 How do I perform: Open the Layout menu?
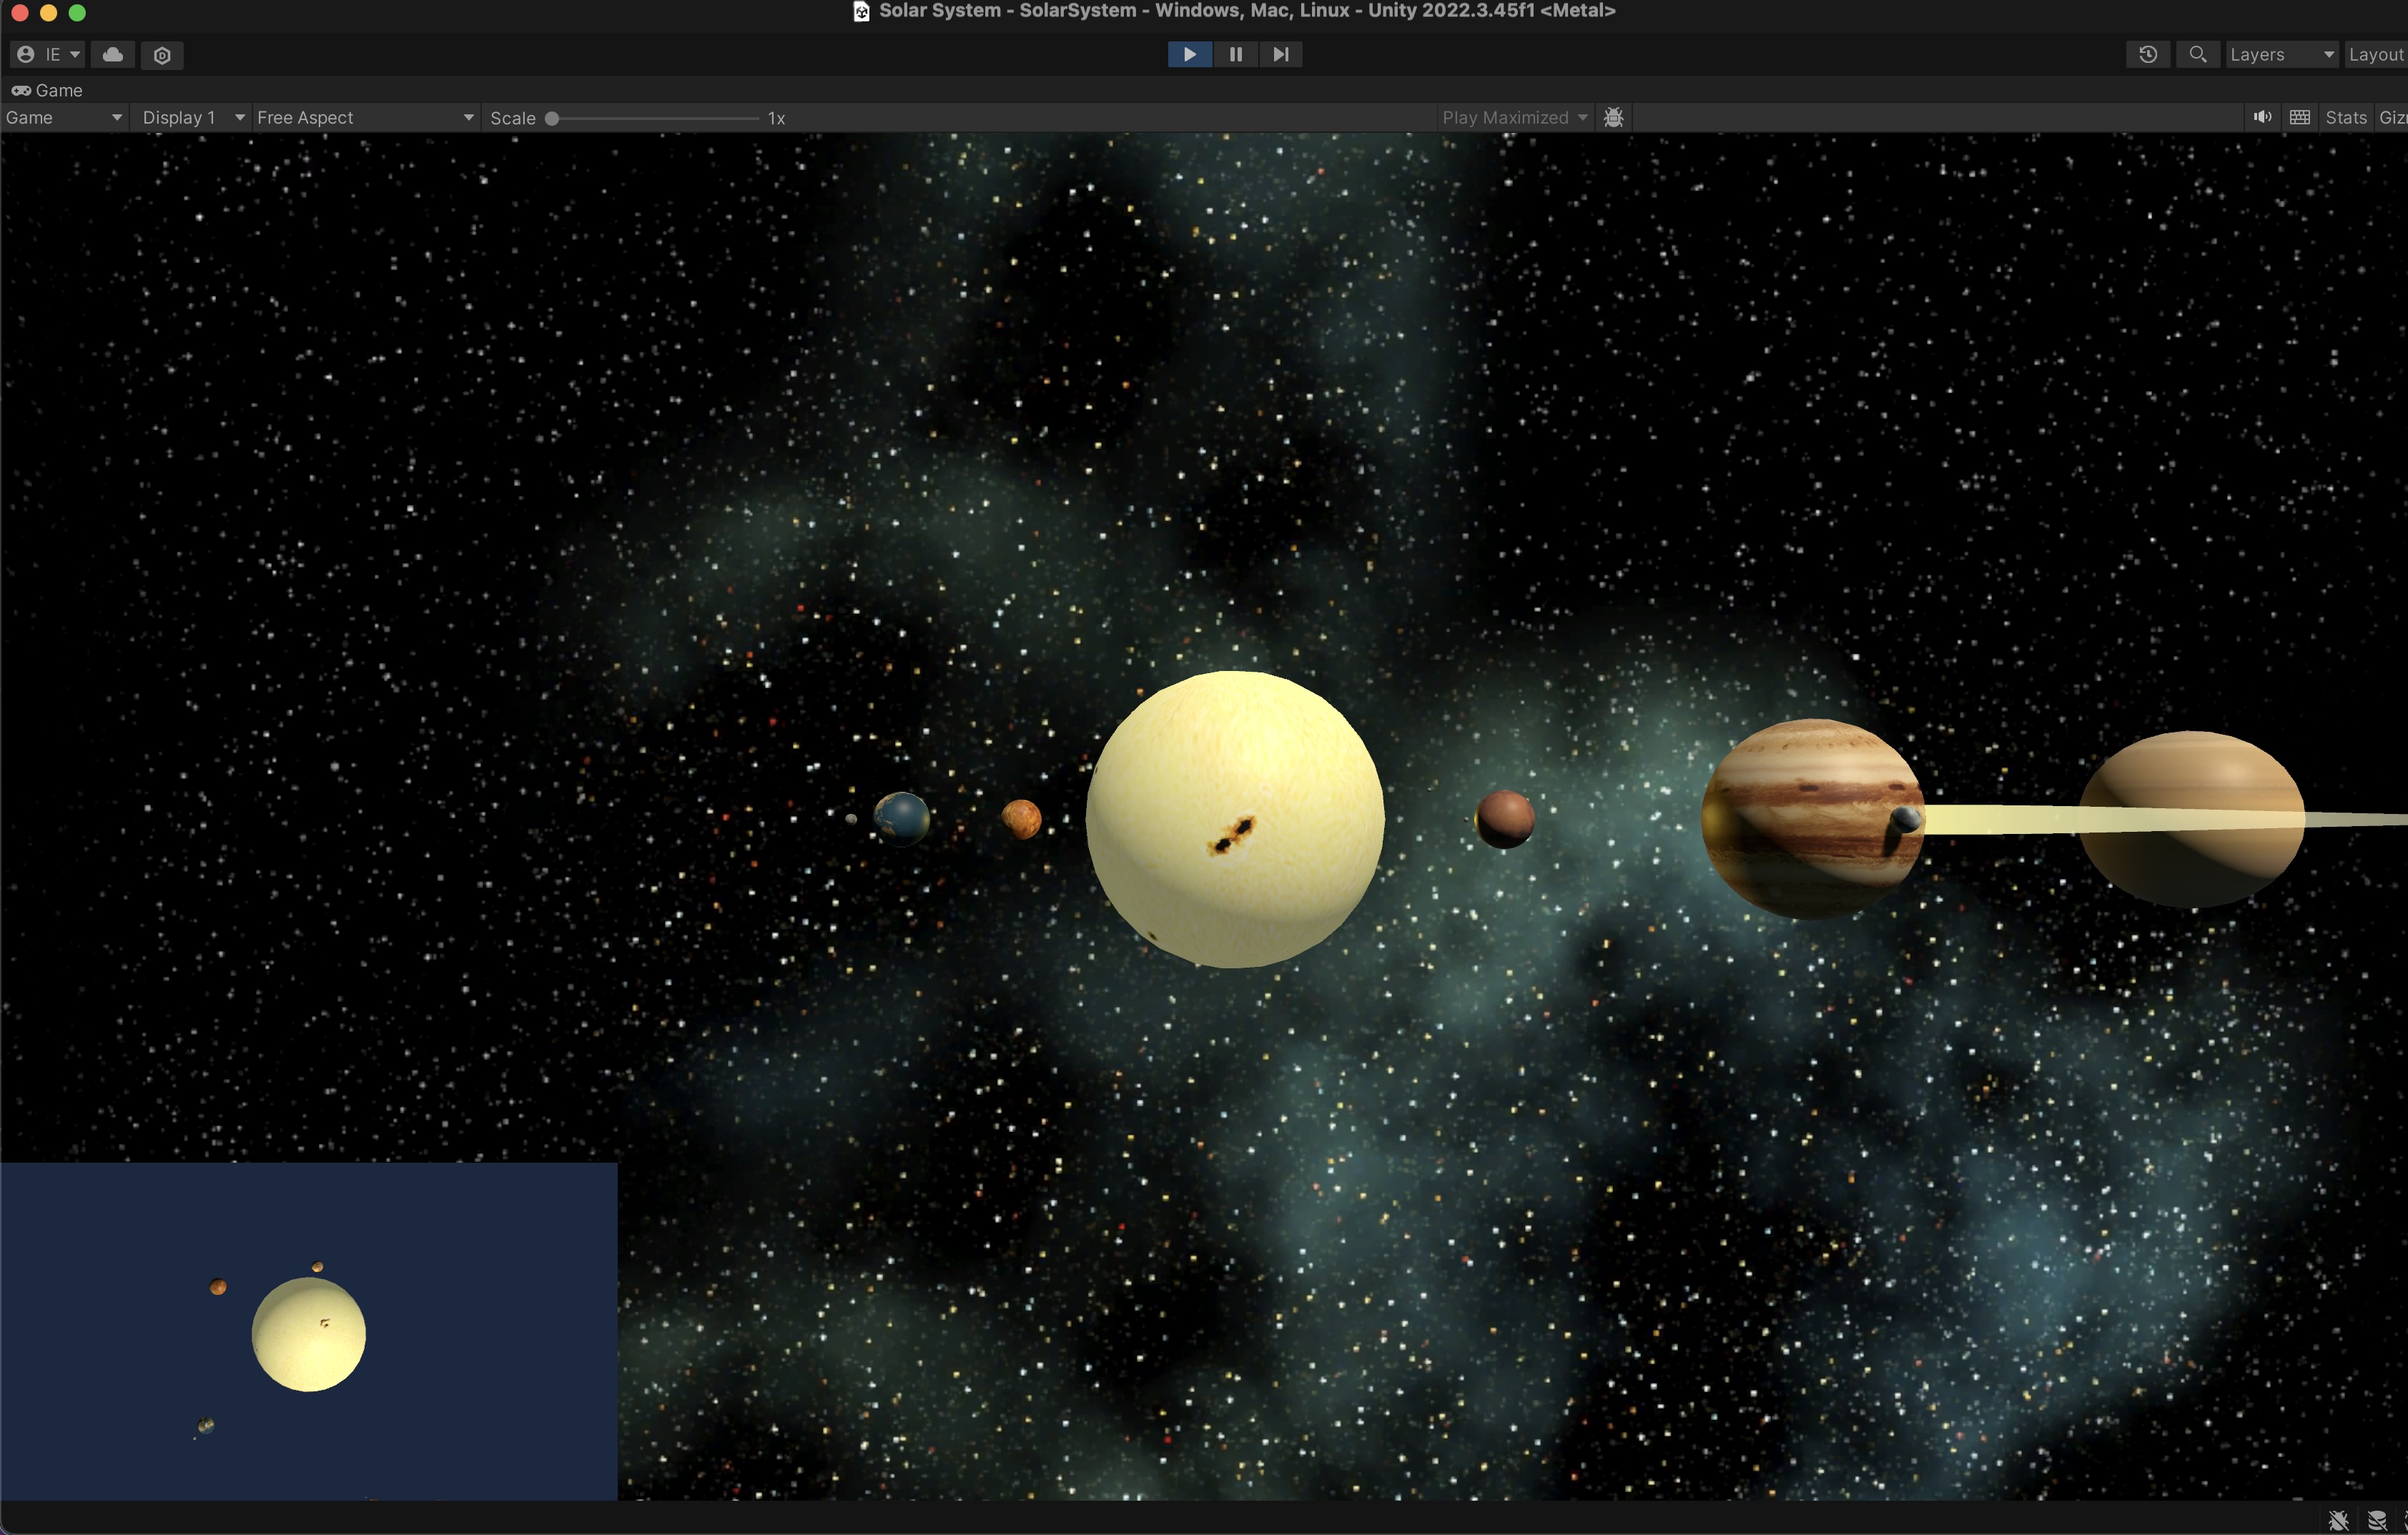[2377, 54]
